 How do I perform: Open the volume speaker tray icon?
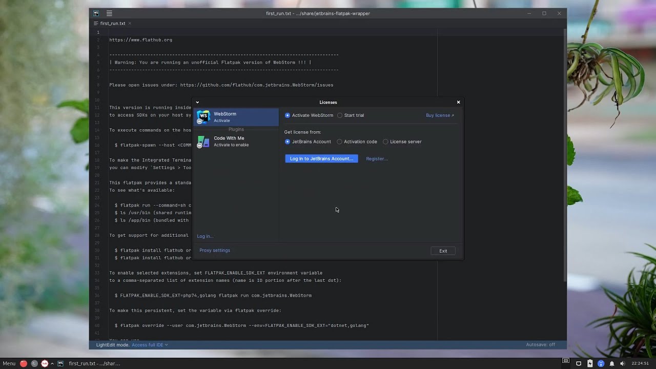(623, 363)
